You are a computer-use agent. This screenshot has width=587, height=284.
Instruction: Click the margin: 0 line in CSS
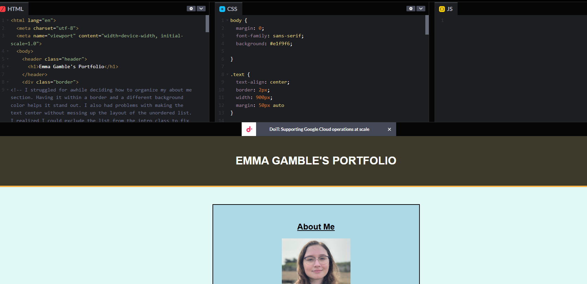tap(250, 28)
